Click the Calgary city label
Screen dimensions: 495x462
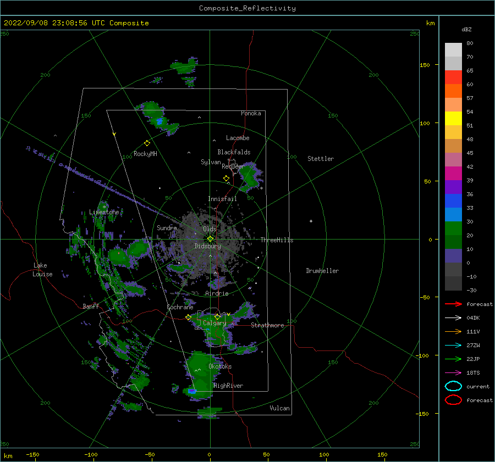click(215, 323)
